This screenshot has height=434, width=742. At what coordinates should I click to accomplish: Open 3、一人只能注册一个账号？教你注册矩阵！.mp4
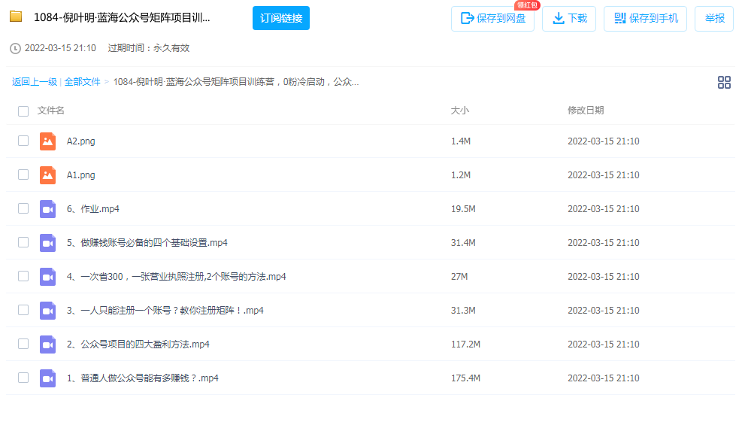pyautogui.click(x=165, y=311)
